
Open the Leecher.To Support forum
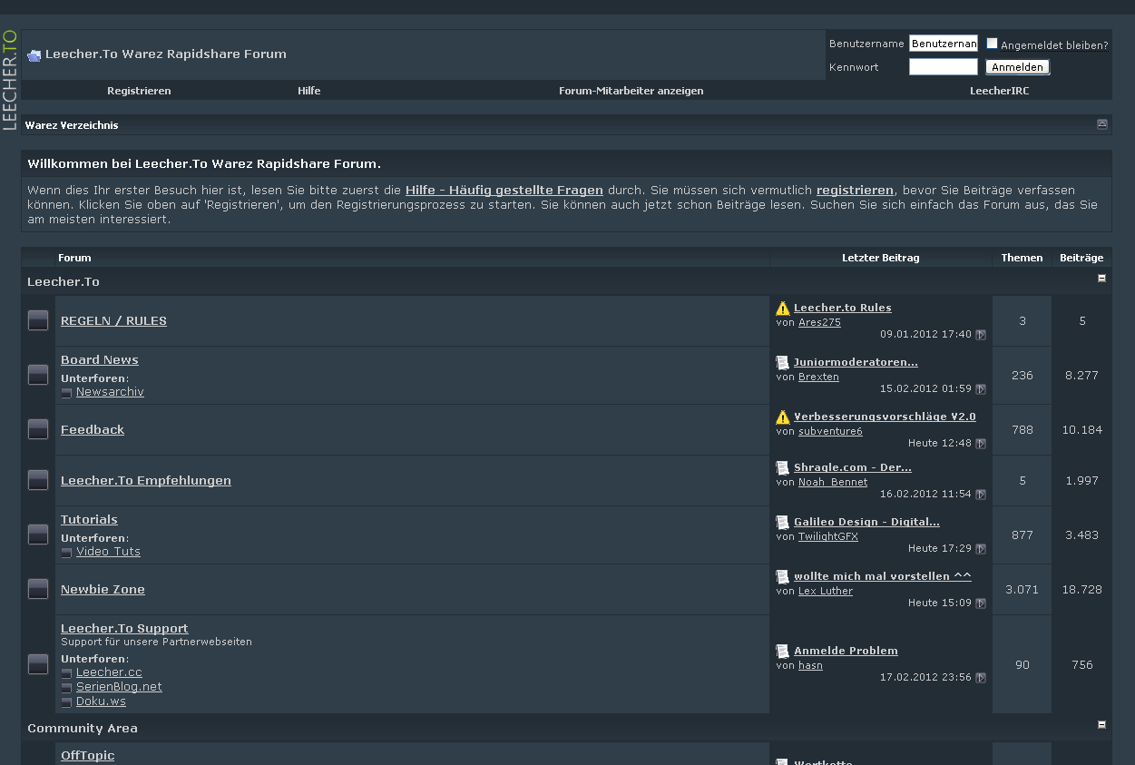click(124, 629)
